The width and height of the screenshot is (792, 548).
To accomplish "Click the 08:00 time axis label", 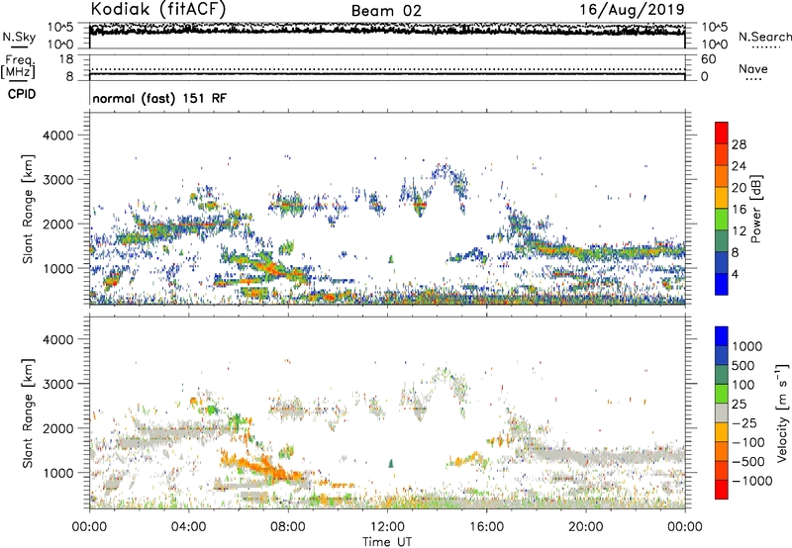I will (x=288, y=527).
